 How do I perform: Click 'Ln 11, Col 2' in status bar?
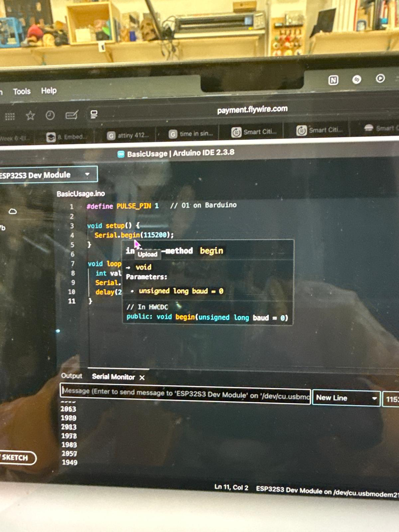[231, 487]
